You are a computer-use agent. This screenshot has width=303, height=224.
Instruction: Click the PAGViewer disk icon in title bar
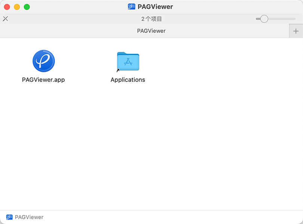coord(131,7)
